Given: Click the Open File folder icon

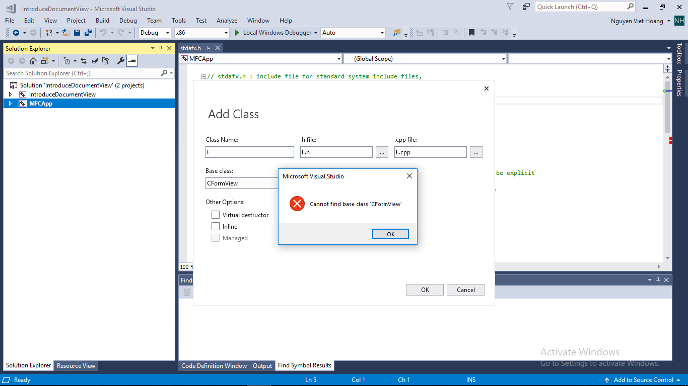Looking at the screenshot, I should coord(65,33).
